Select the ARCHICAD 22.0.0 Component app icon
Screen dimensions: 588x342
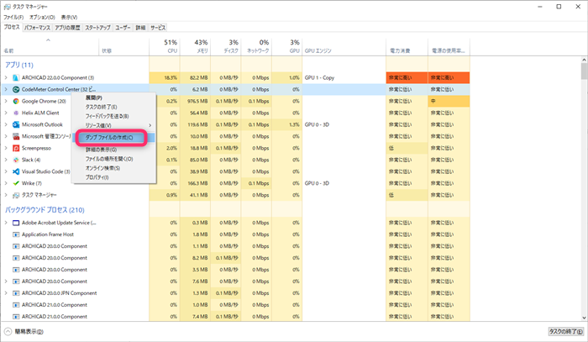click(16, 77)
